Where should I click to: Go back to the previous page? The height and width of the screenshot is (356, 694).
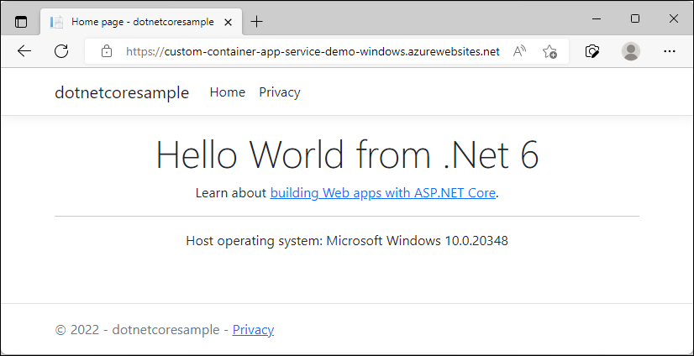click(x=24, y=51)
